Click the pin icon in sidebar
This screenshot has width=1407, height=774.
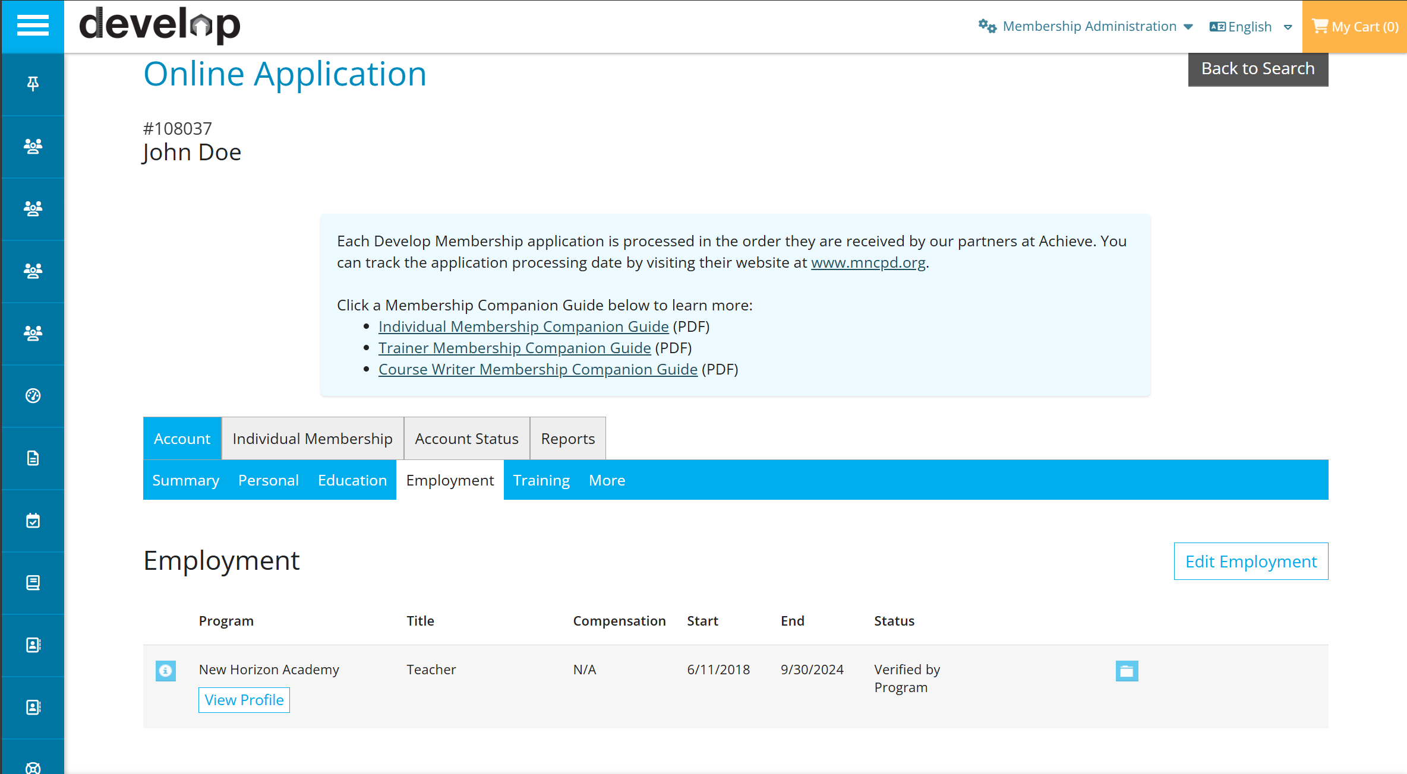click(33, 84)
